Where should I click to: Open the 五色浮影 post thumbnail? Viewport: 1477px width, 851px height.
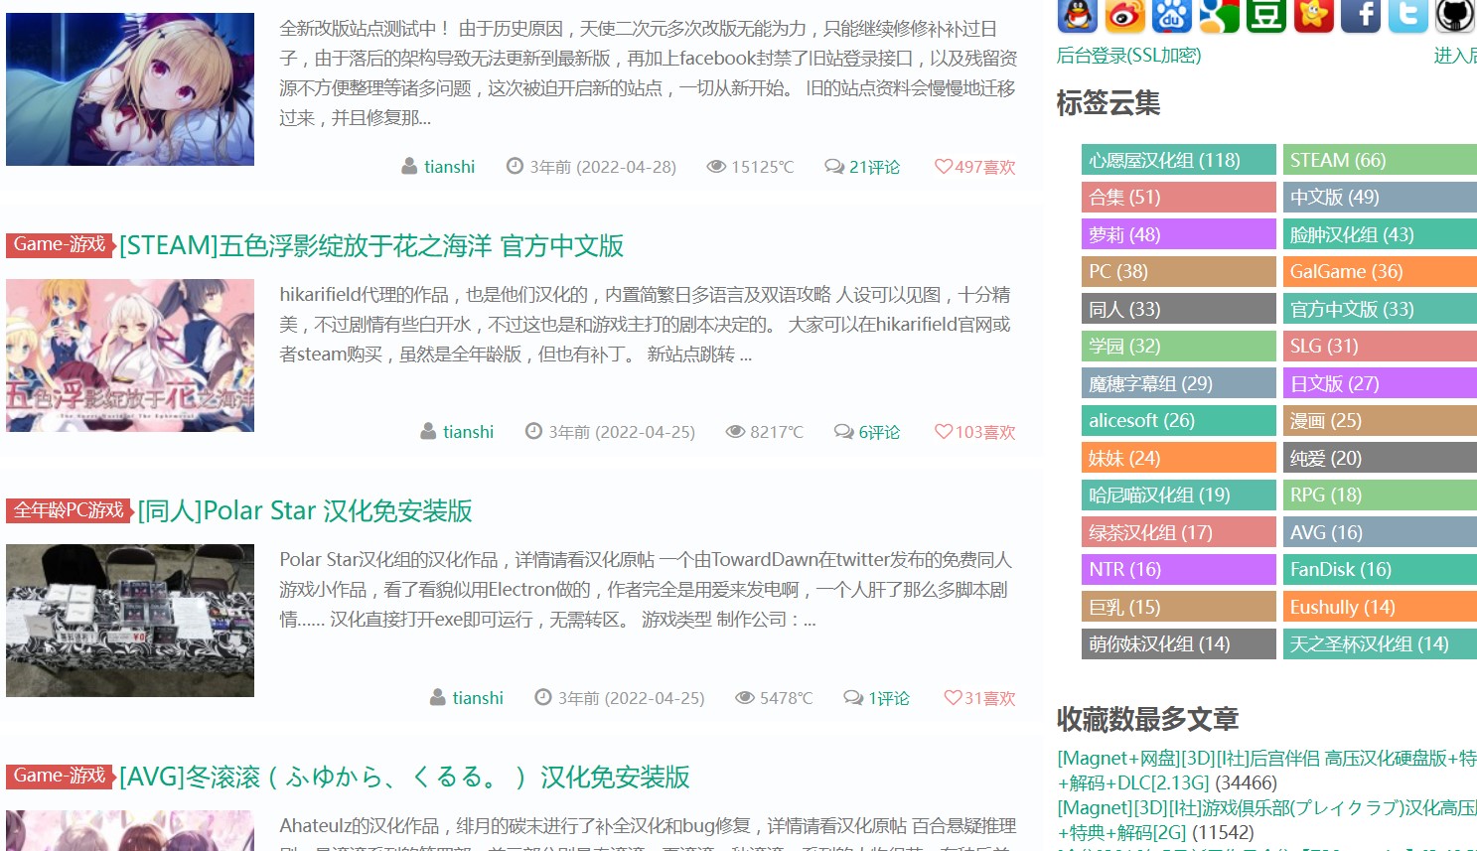130,355
